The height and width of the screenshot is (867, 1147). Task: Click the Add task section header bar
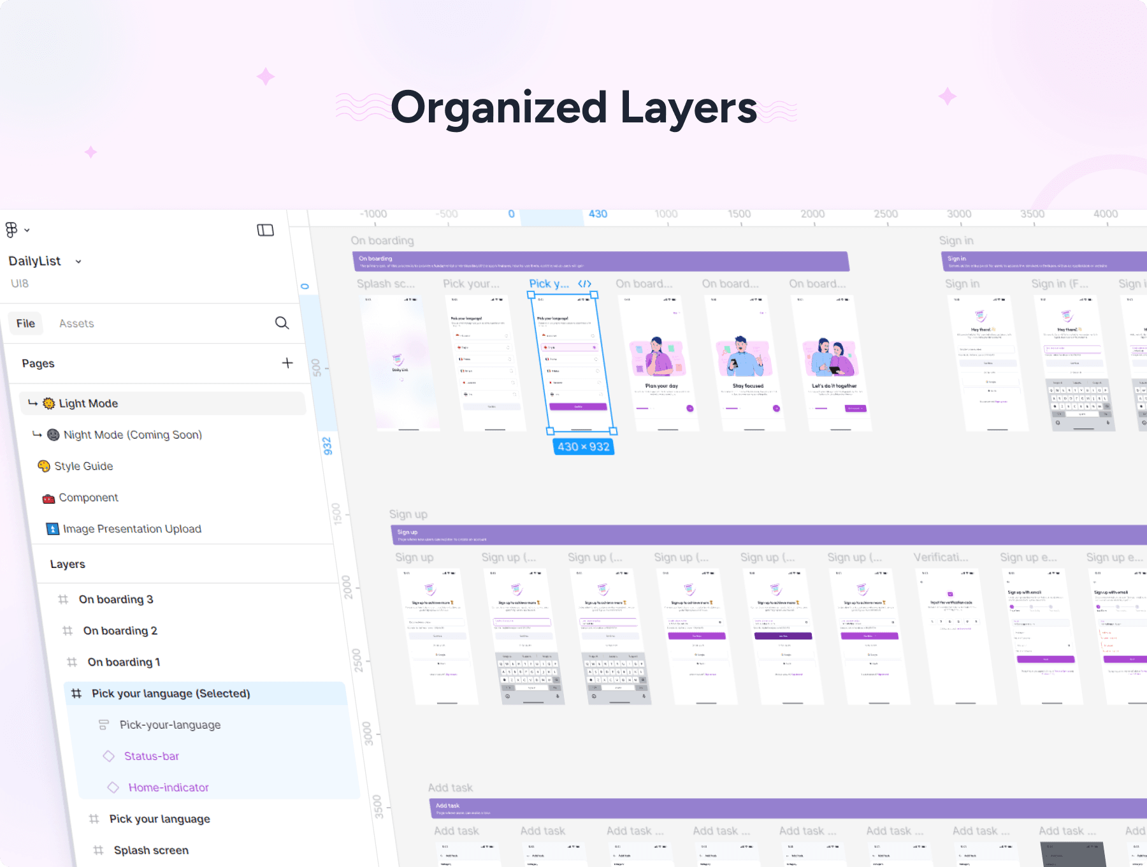pyautogui.click(x=788, y=808)
